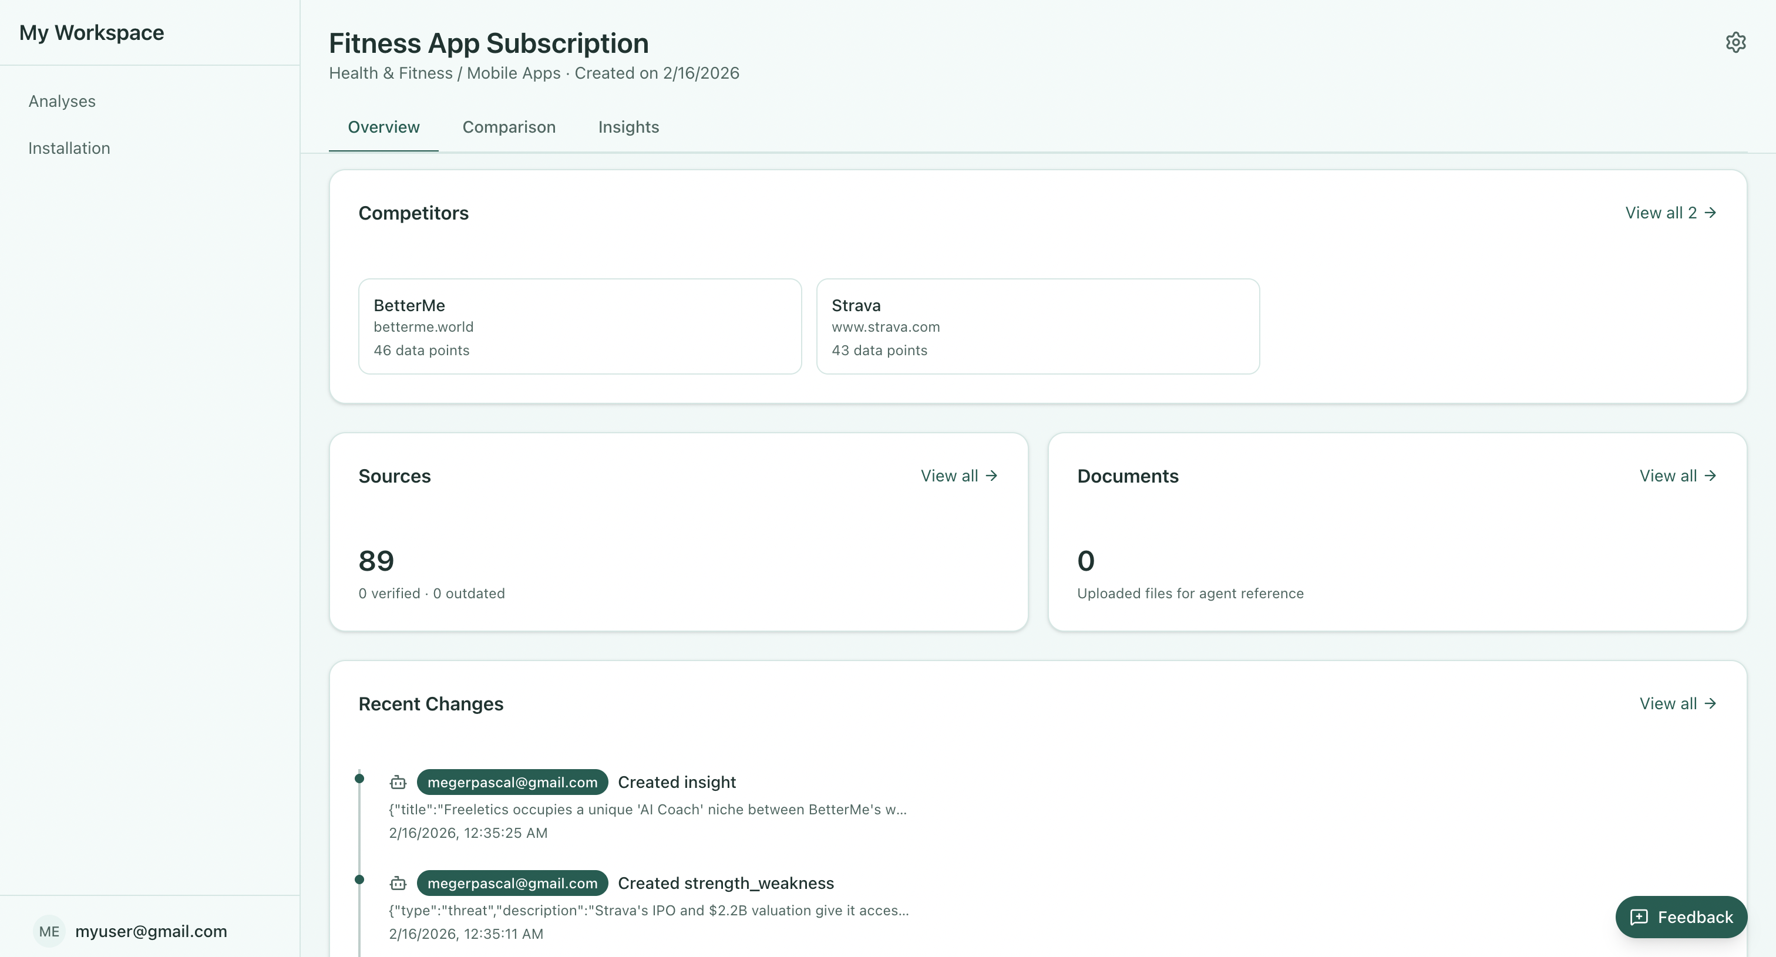Viewport: 1776px width, 957px height.
Task: Select the Overview tab
Action: (384, 127)
